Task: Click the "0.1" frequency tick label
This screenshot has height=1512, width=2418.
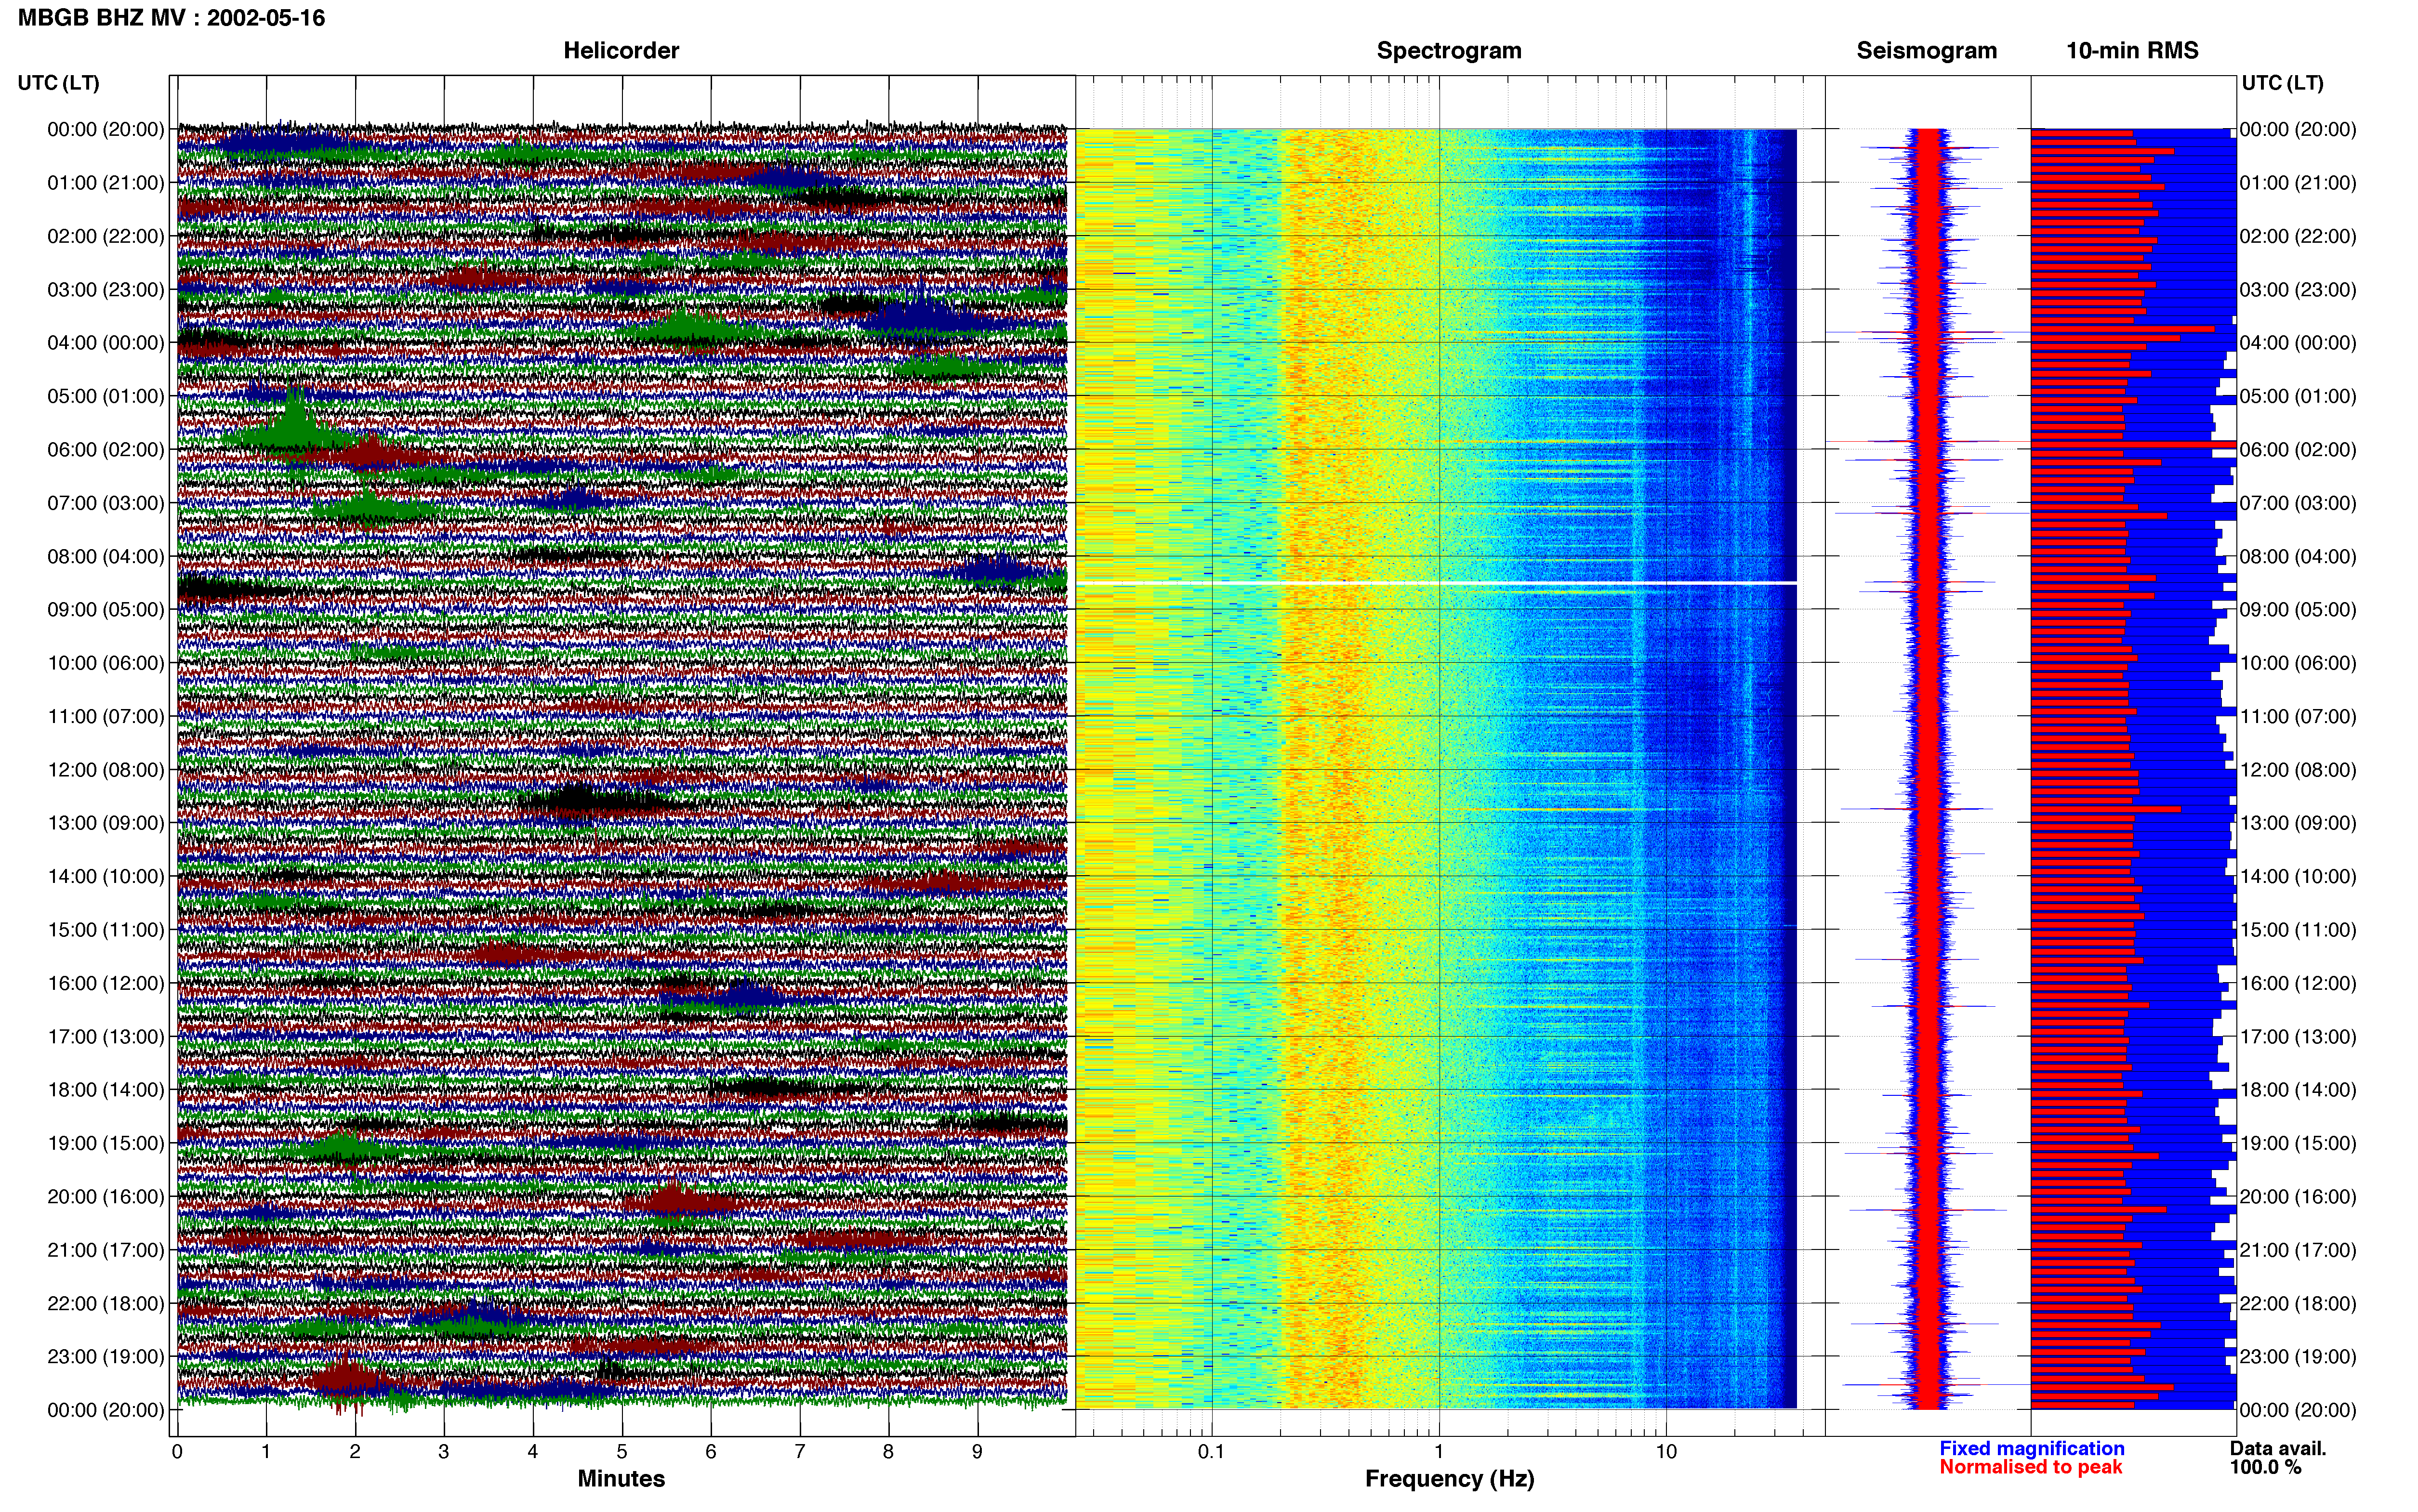Action: click(x=1211, y=1451)
